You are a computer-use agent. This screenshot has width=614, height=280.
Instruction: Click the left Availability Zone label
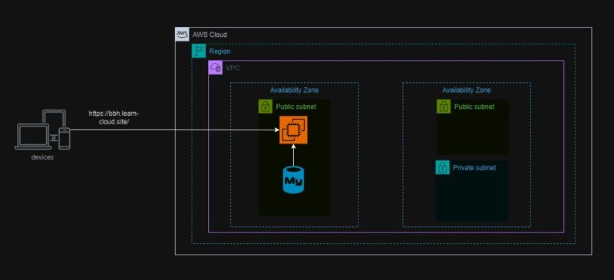tap(294, 90)
